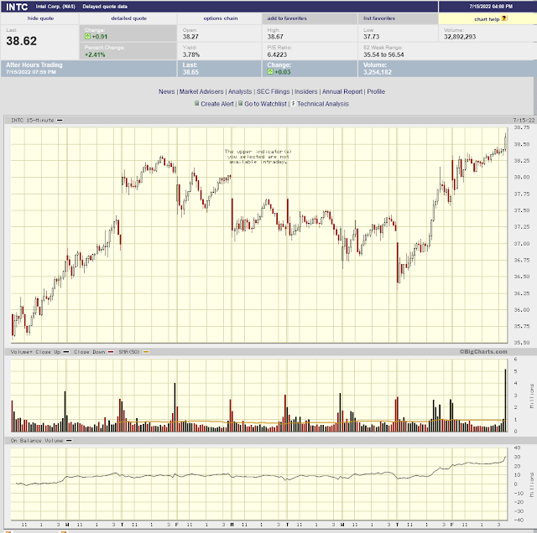This screenshot has height=533, width=537.
Task: Click the Yield value 3.78%
Action: pos(191,54)
